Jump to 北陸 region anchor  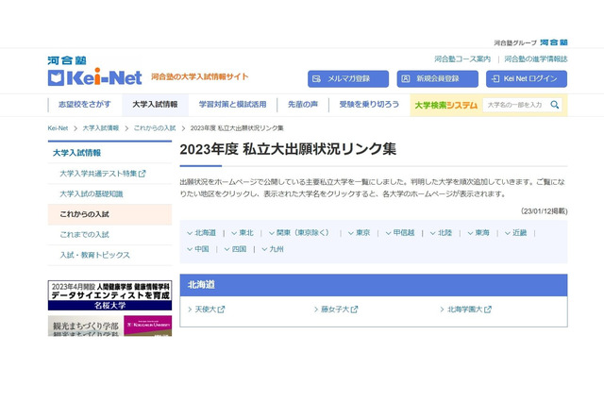441,233
